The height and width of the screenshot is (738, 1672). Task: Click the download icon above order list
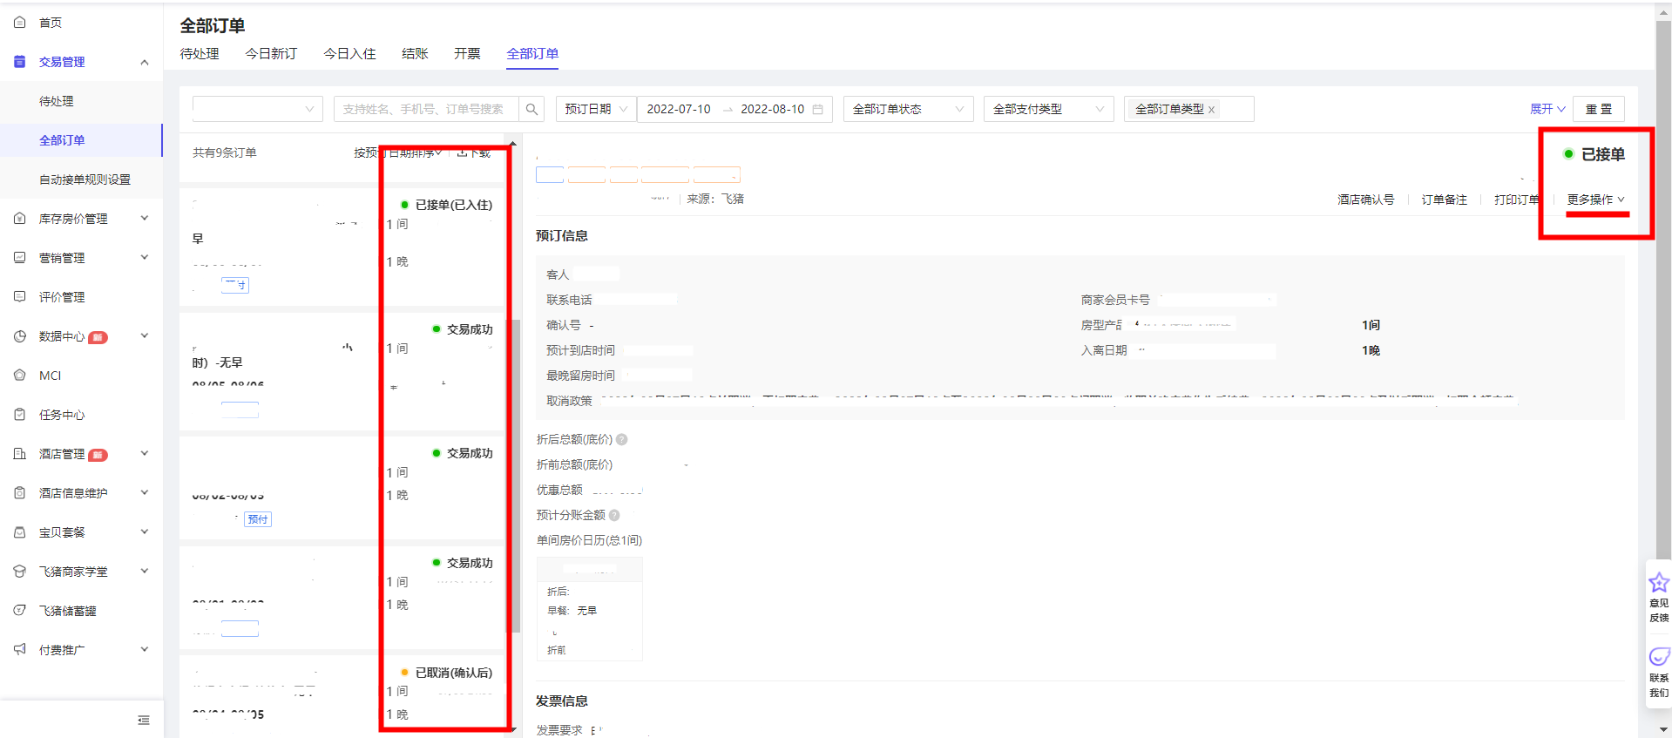[463, 153]
